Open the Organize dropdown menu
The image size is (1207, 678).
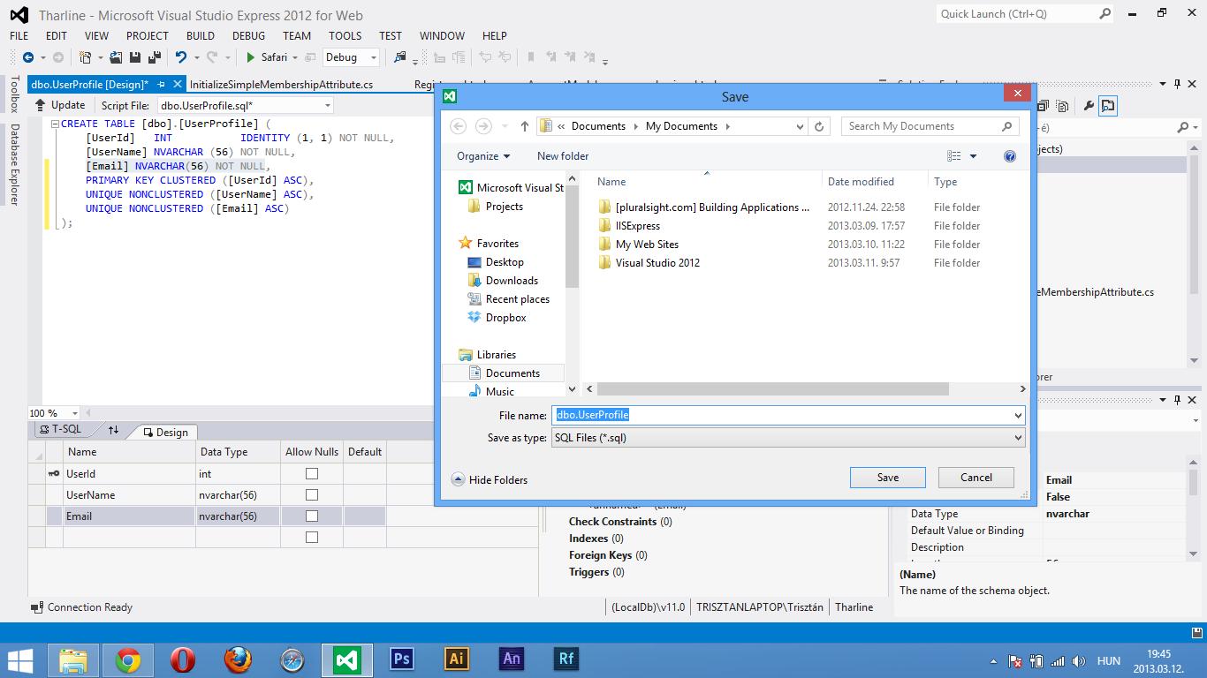pyautogui.click(x=483, y=156)
